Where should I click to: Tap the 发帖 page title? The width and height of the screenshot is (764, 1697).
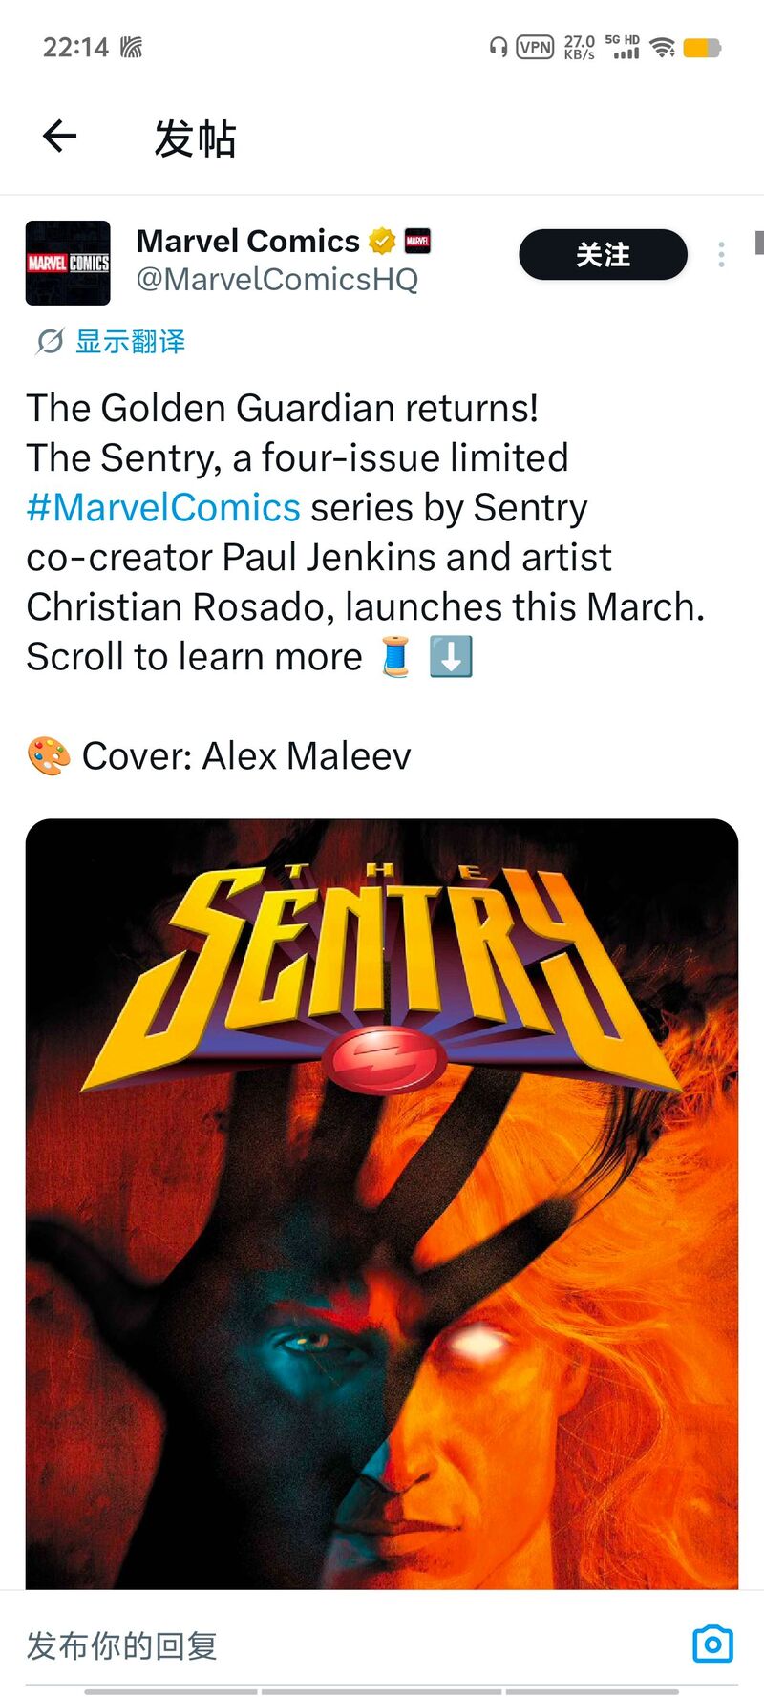point(195,138)
